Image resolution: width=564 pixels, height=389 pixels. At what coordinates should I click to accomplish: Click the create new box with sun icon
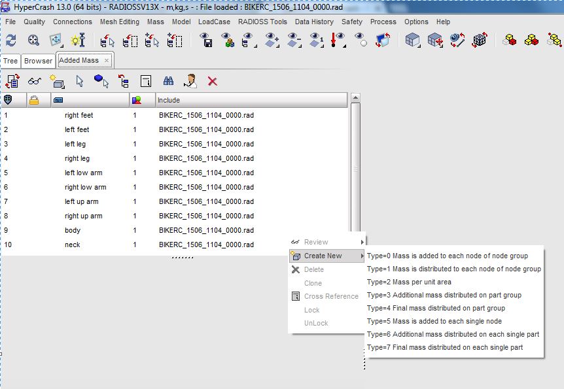click(x=57, y=82)
